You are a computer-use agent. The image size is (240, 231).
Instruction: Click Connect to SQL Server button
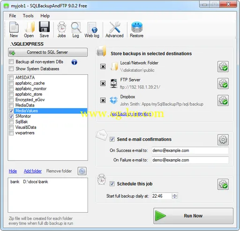click(48, 52)
